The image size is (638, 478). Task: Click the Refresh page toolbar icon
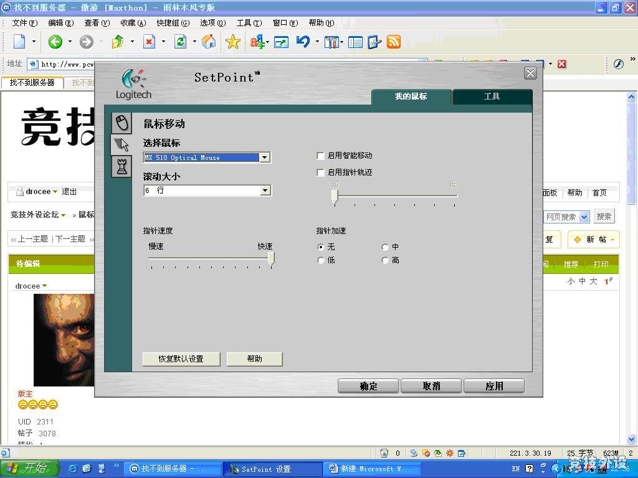(180, 42)
